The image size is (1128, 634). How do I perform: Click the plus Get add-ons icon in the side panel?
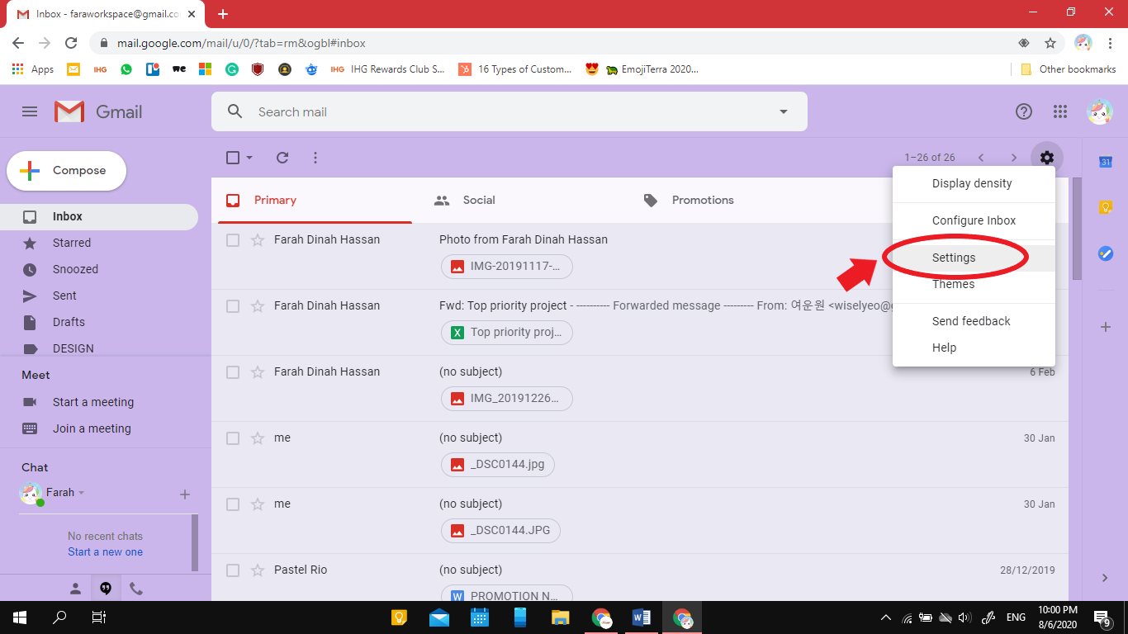1106,327
